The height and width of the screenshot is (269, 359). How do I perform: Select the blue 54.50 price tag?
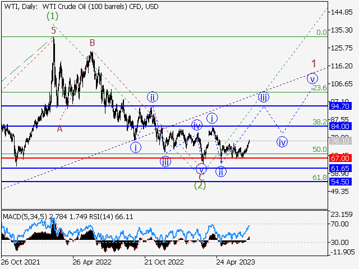click(340, 182)
